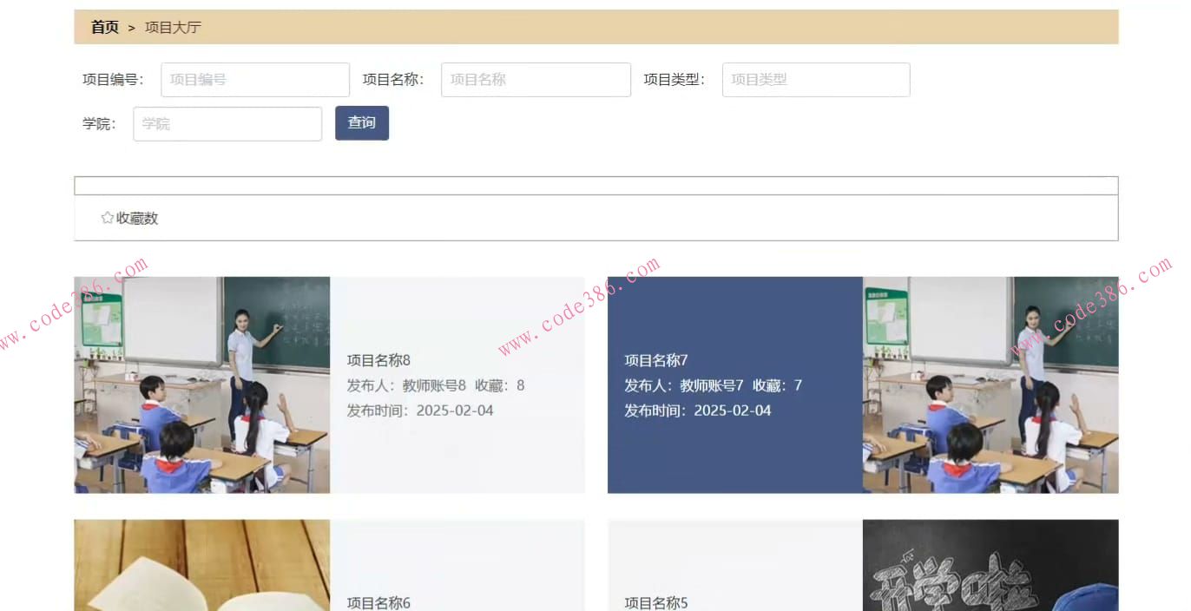Open the project titled 项目名称8

click(x=378, y=359)
